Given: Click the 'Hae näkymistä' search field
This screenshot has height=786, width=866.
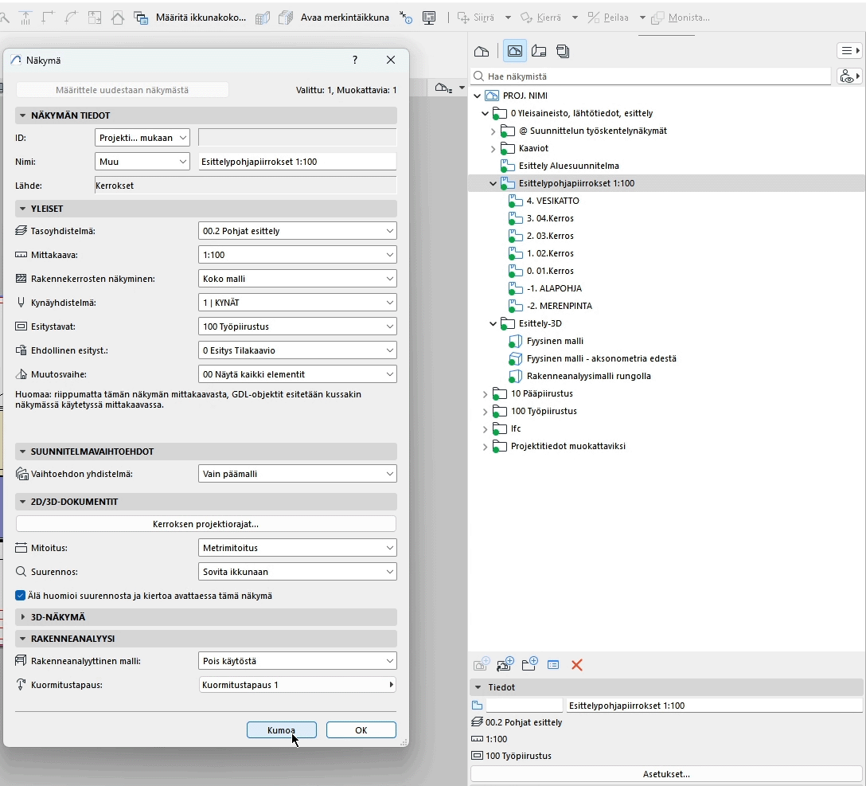Looking at the screenshot, I should [x=650, y=76].
